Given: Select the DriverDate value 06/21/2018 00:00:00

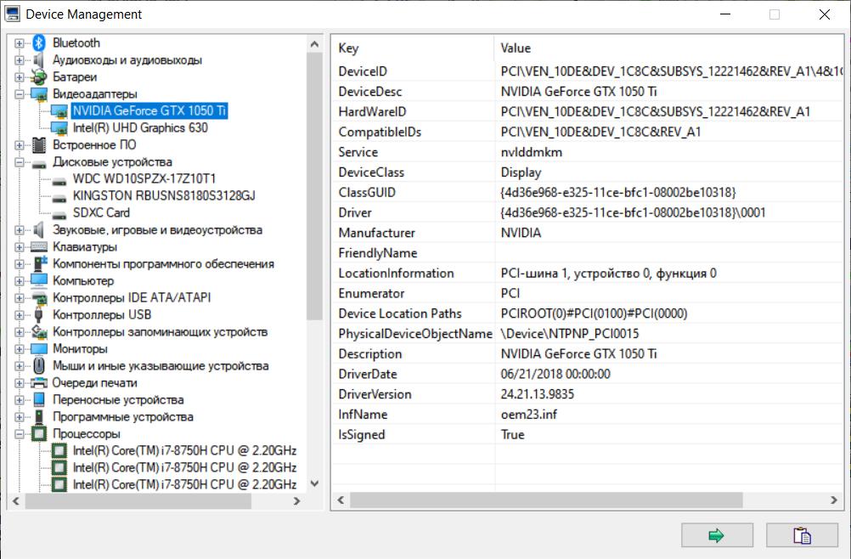Looking at the screenshot, I should [555, 374].
